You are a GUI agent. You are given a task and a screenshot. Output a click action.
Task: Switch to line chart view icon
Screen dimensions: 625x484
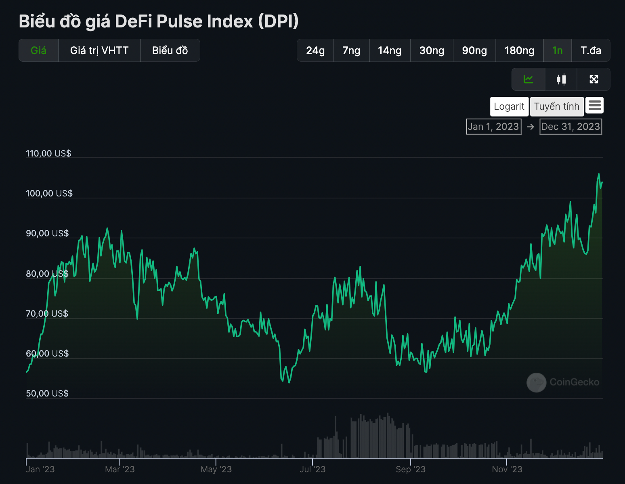[x=528, y=79]
